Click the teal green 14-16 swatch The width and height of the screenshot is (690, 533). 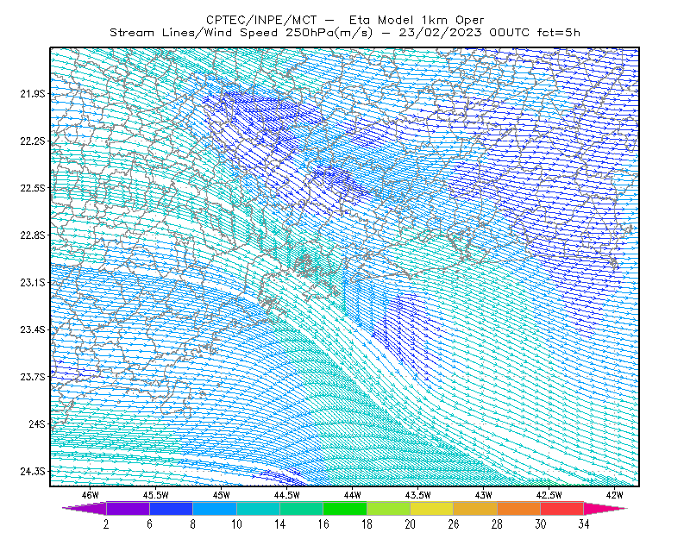pos(301,508)
